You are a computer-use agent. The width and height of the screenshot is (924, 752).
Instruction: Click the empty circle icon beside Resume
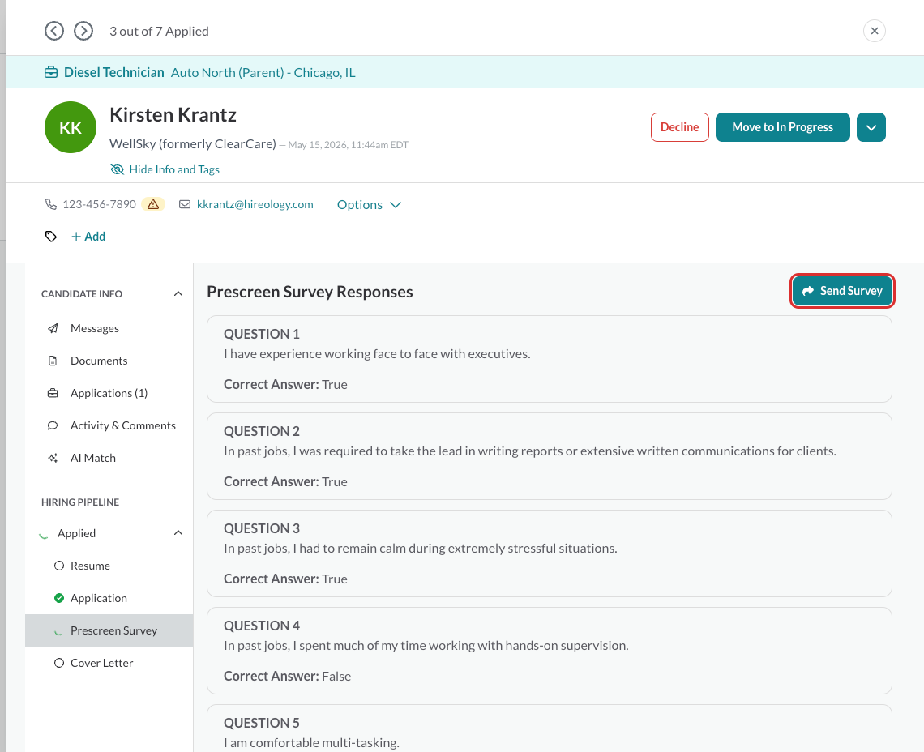[x=59, y=566]
